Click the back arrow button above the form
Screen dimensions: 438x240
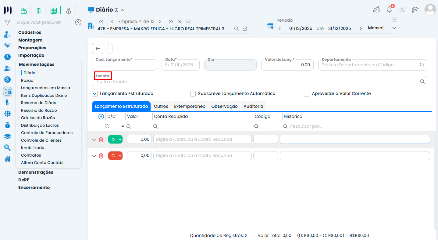(98, 48)
